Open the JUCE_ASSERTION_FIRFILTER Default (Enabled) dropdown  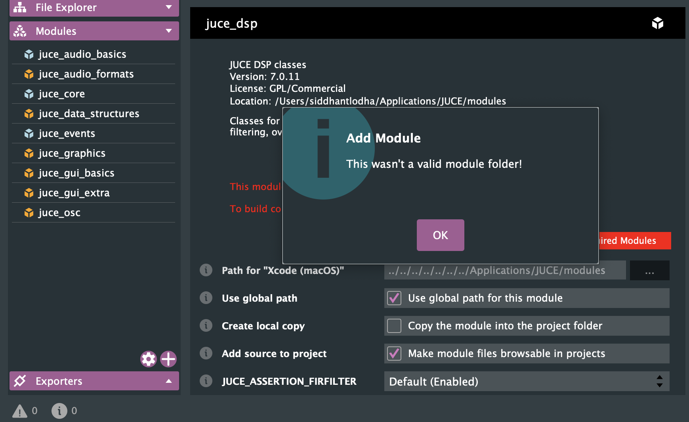527,381
